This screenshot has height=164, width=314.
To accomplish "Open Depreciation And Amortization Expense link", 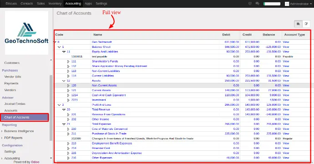I will [117, 153].
